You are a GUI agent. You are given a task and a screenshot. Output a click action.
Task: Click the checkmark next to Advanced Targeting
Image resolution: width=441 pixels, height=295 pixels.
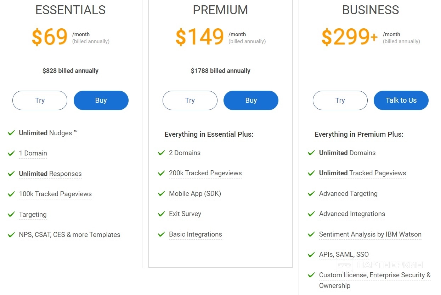click(x=311, y=194)
